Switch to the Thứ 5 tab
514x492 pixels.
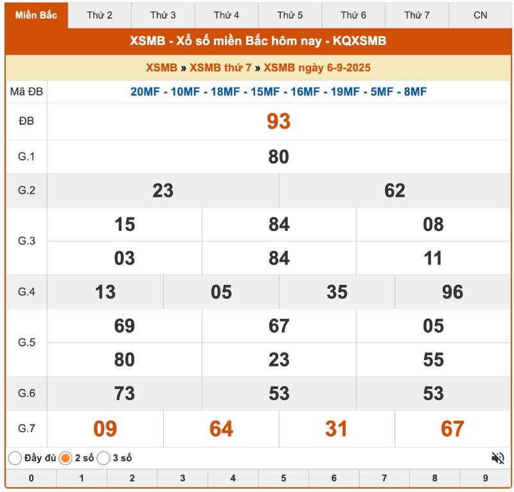[x=290, y=15]
